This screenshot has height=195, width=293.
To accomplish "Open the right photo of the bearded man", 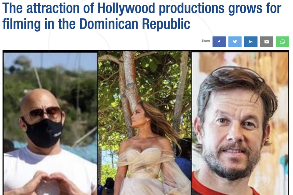I will (x=240, y=124).
